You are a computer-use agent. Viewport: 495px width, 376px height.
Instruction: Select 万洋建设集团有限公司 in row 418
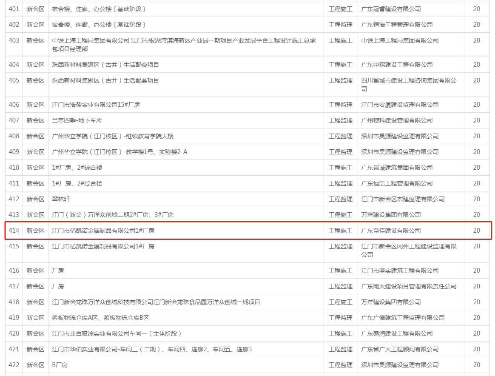[x=391, y=302]
